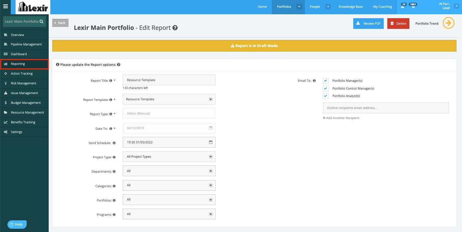Click the Budget Management dollar icon
This screenshot has width=462, height=232.
(x=6, y=103)
